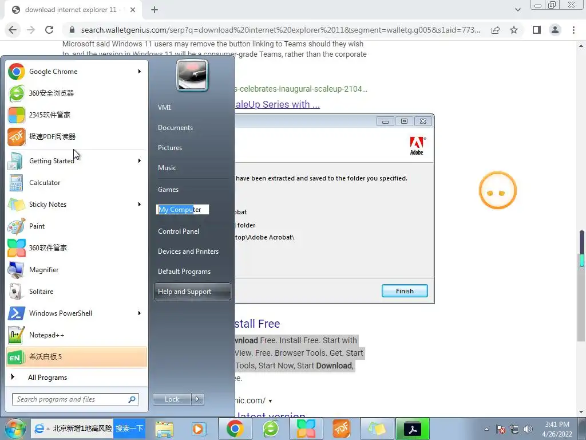The width and height of the screenshot is (586, 440).
Task: Click the user account picture in Start menu
Action: (x=192, y=75)
